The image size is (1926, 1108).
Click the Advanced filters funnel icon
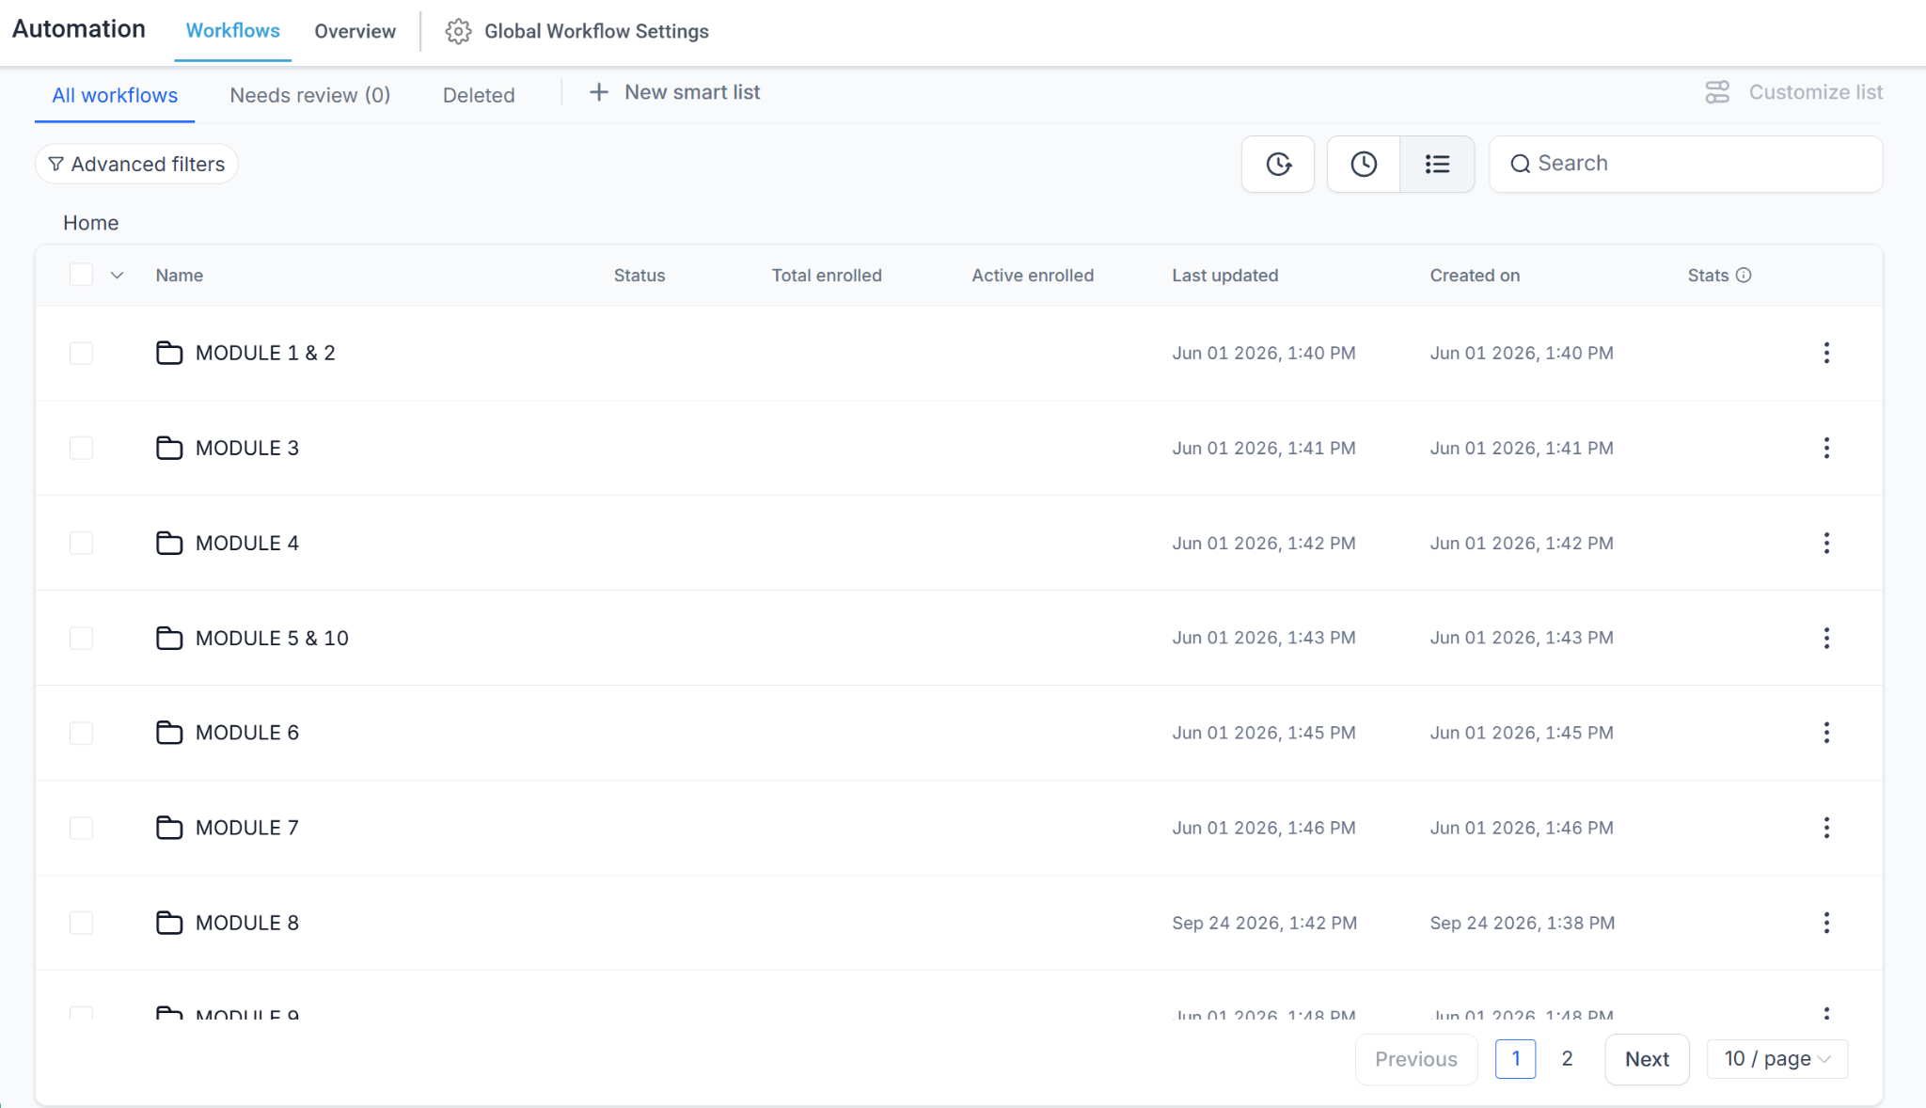pyautogui.click(x=56, y=164)
